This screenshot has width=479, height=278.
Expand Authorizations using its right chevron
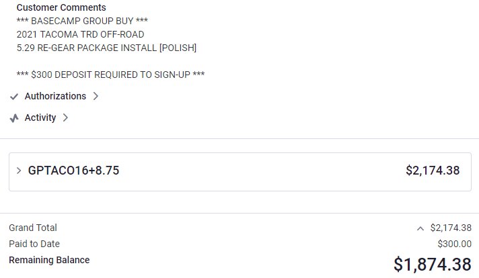pos(96,96)
